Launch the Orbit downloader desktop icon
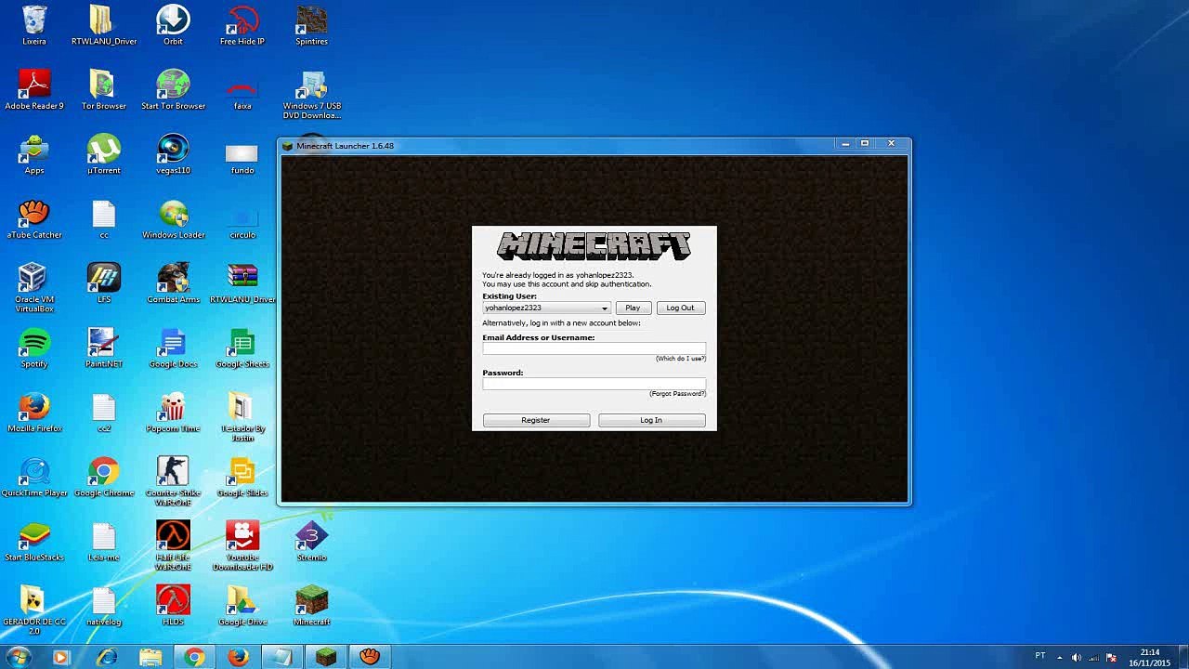This screenshot has width=1189, height=669. coord(173,20)
